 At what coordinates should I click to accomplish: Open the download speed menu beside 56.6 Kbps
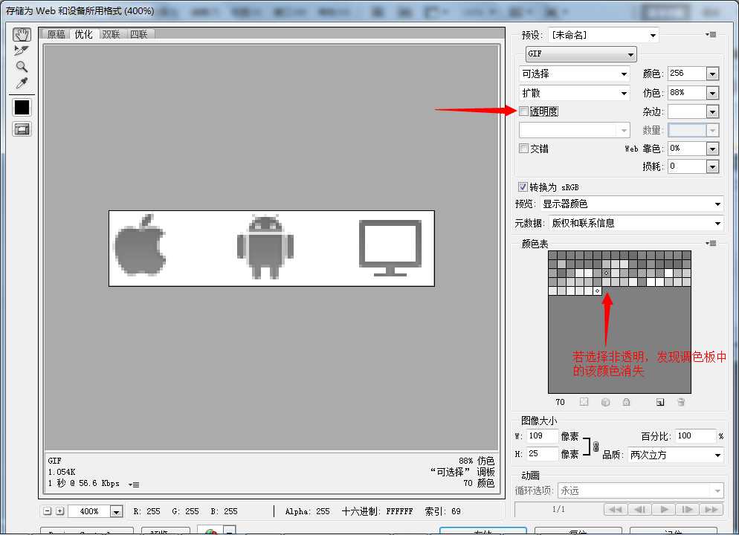coord(135,484)
